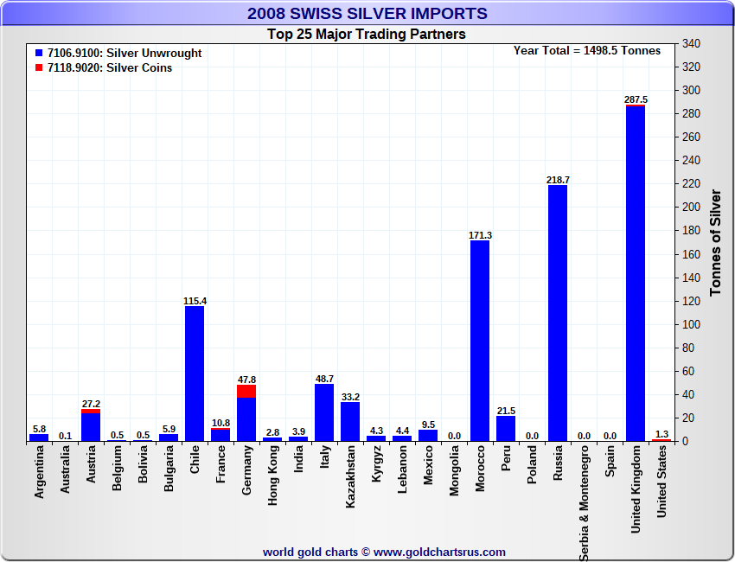Click the Belgium axis label
The height and width of the screenshot is (562, 735).
click(117, 467)
